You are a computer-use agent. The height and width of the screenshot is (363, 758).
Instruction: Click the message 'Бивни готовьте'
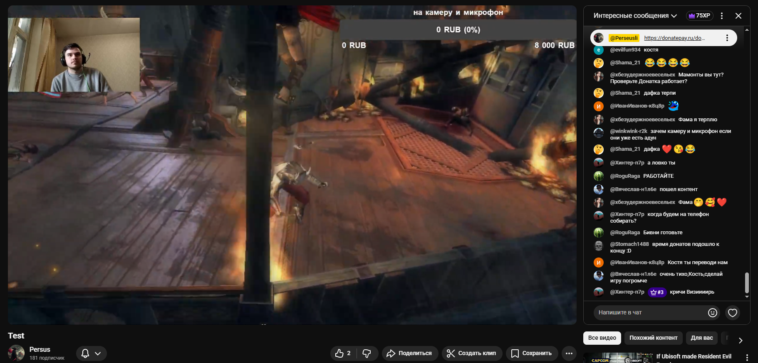point(663,233)
